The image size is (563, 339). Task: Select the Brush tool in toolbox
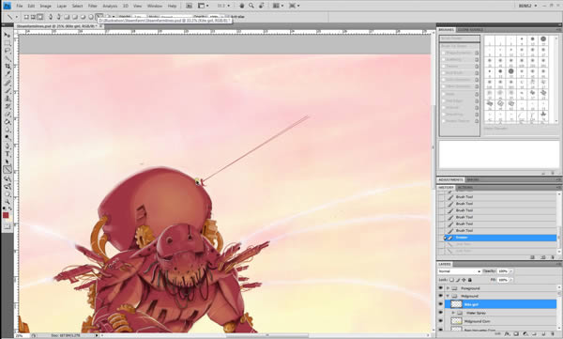(x=7, y=90)
